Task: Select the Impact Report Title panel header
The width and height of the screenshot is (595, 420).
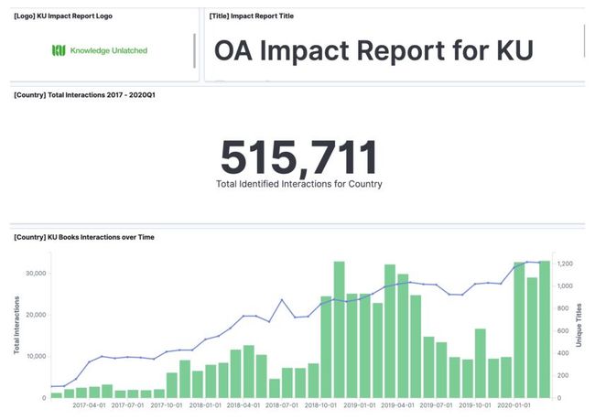Action: pos(252,16)
